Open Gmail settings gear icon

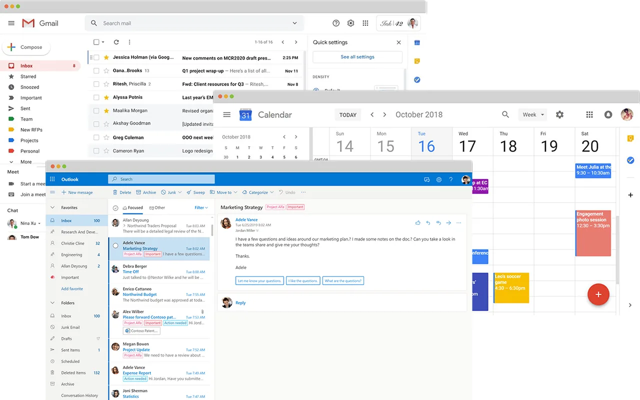(351, 23)
